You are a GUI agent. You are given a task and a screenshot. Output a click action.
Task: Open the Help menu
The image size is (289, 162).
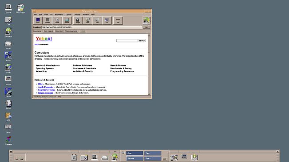pyautogui.click(x=93, y=15)
